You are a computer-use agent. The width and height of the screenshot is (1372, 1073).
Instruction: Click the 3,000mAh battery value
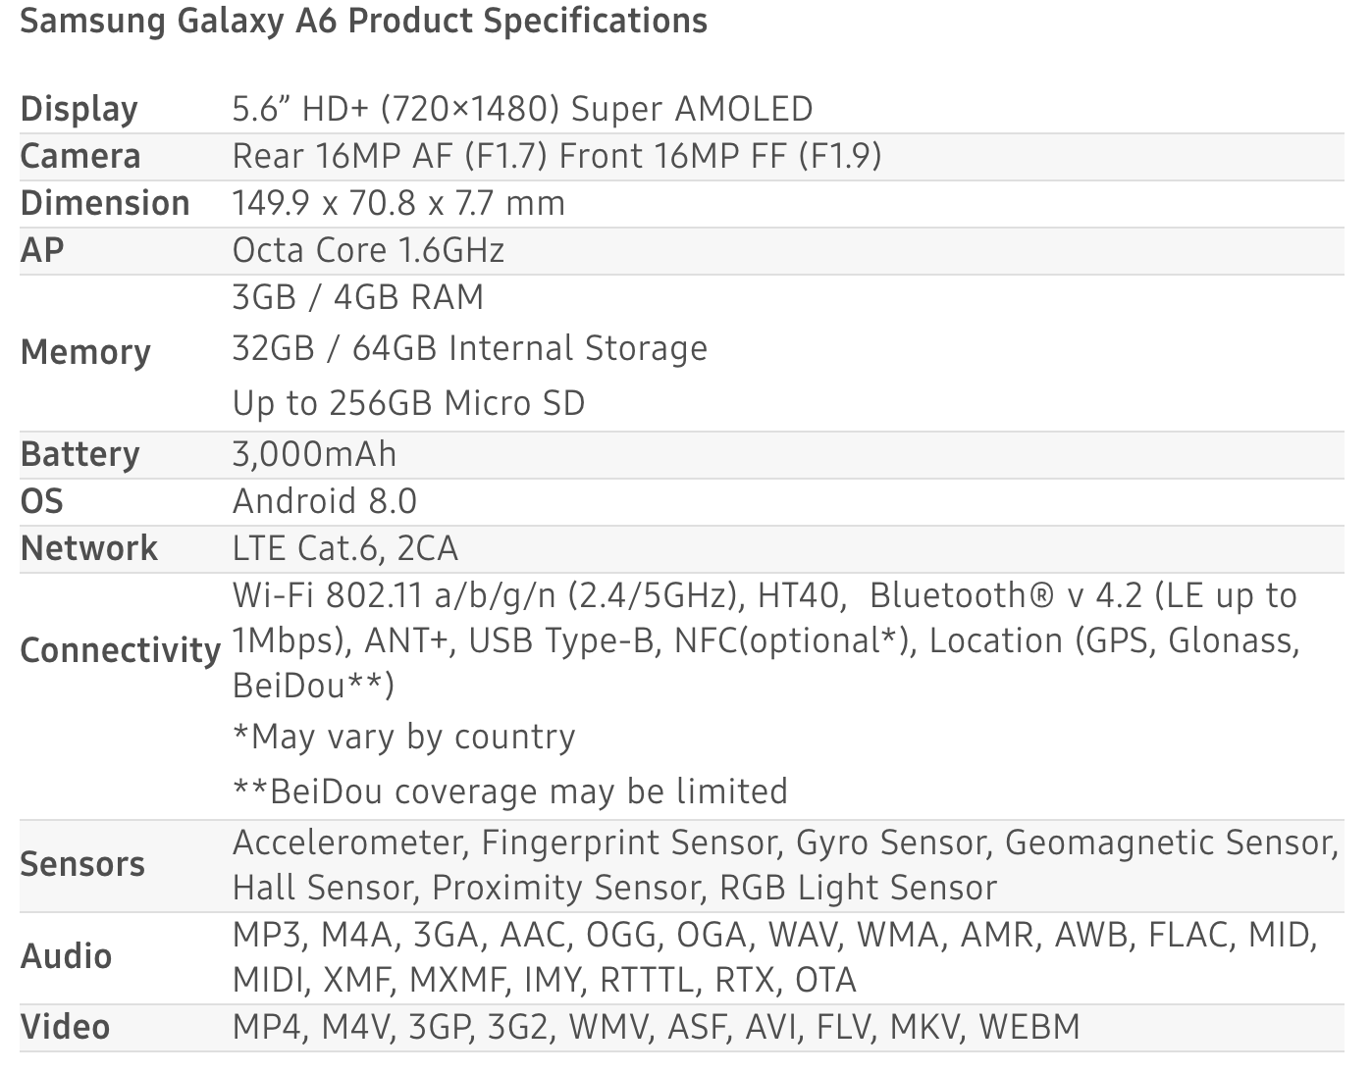315,454
